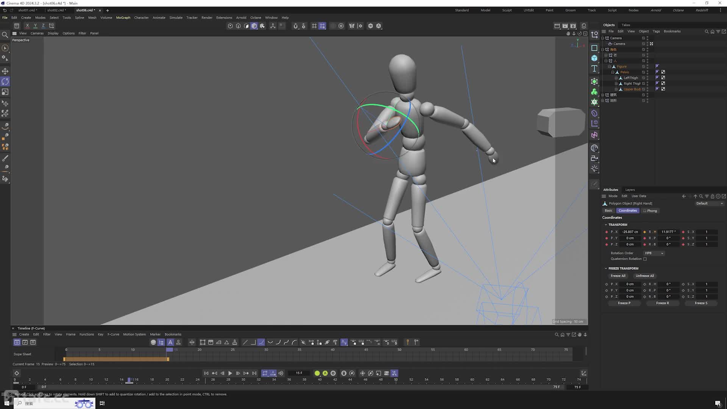Open the Default layout dropdown in Attributes
The height and width of the screenshot is (409, 727).
(x=709, y=203)
